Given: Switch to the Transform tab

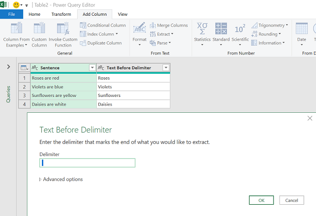Looking at the screenshot, I should coord(61,14).
